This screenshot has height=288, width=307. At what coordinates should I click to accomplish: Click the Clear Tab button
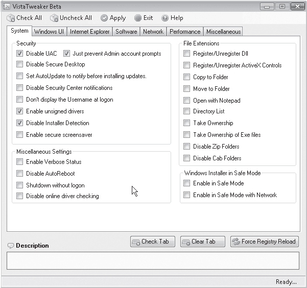(x=203, y=242)
